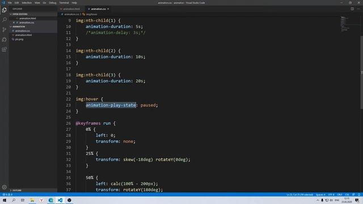363x204 pixels.
Task: Open Yandex browser from the taskbar
Action: point(41,200)
